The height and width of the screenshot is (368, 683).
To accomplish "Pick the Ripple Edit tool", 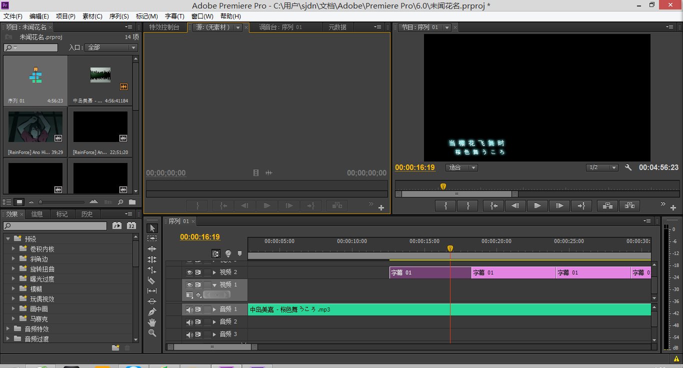I will pos(152,249).
